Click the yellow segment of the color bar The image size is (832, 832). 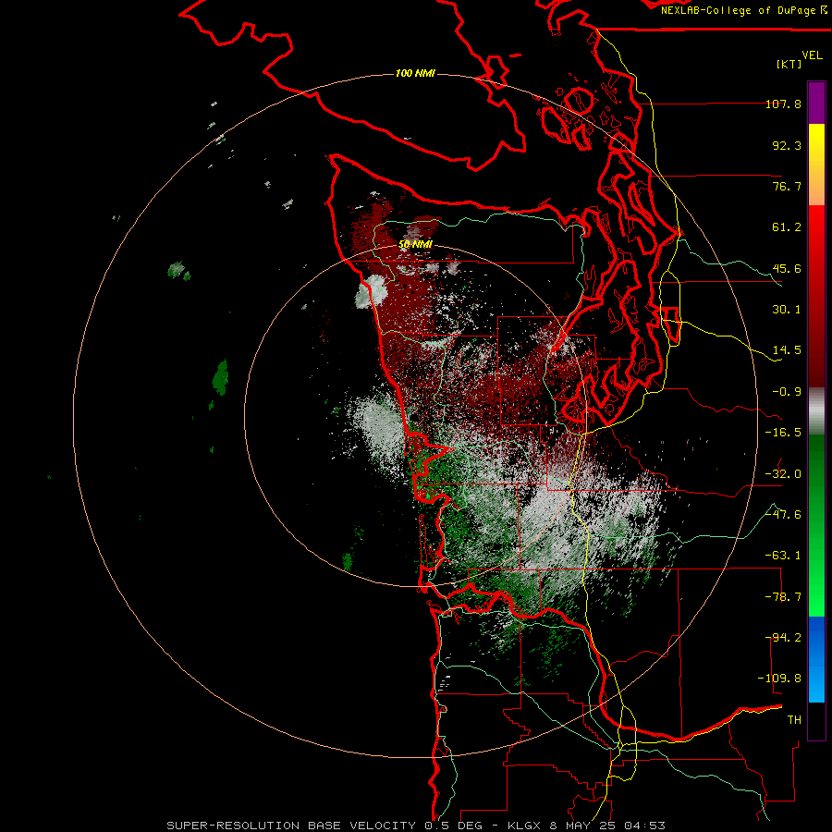816,165
